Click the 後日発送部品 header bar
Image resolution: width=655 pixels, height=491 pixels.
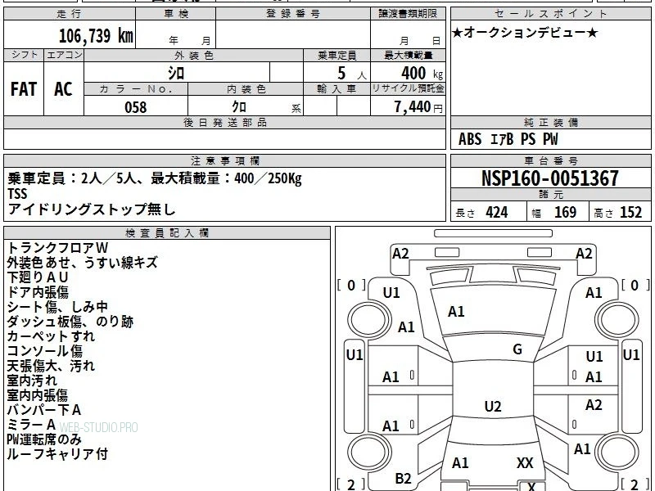(x=224, y=123)
